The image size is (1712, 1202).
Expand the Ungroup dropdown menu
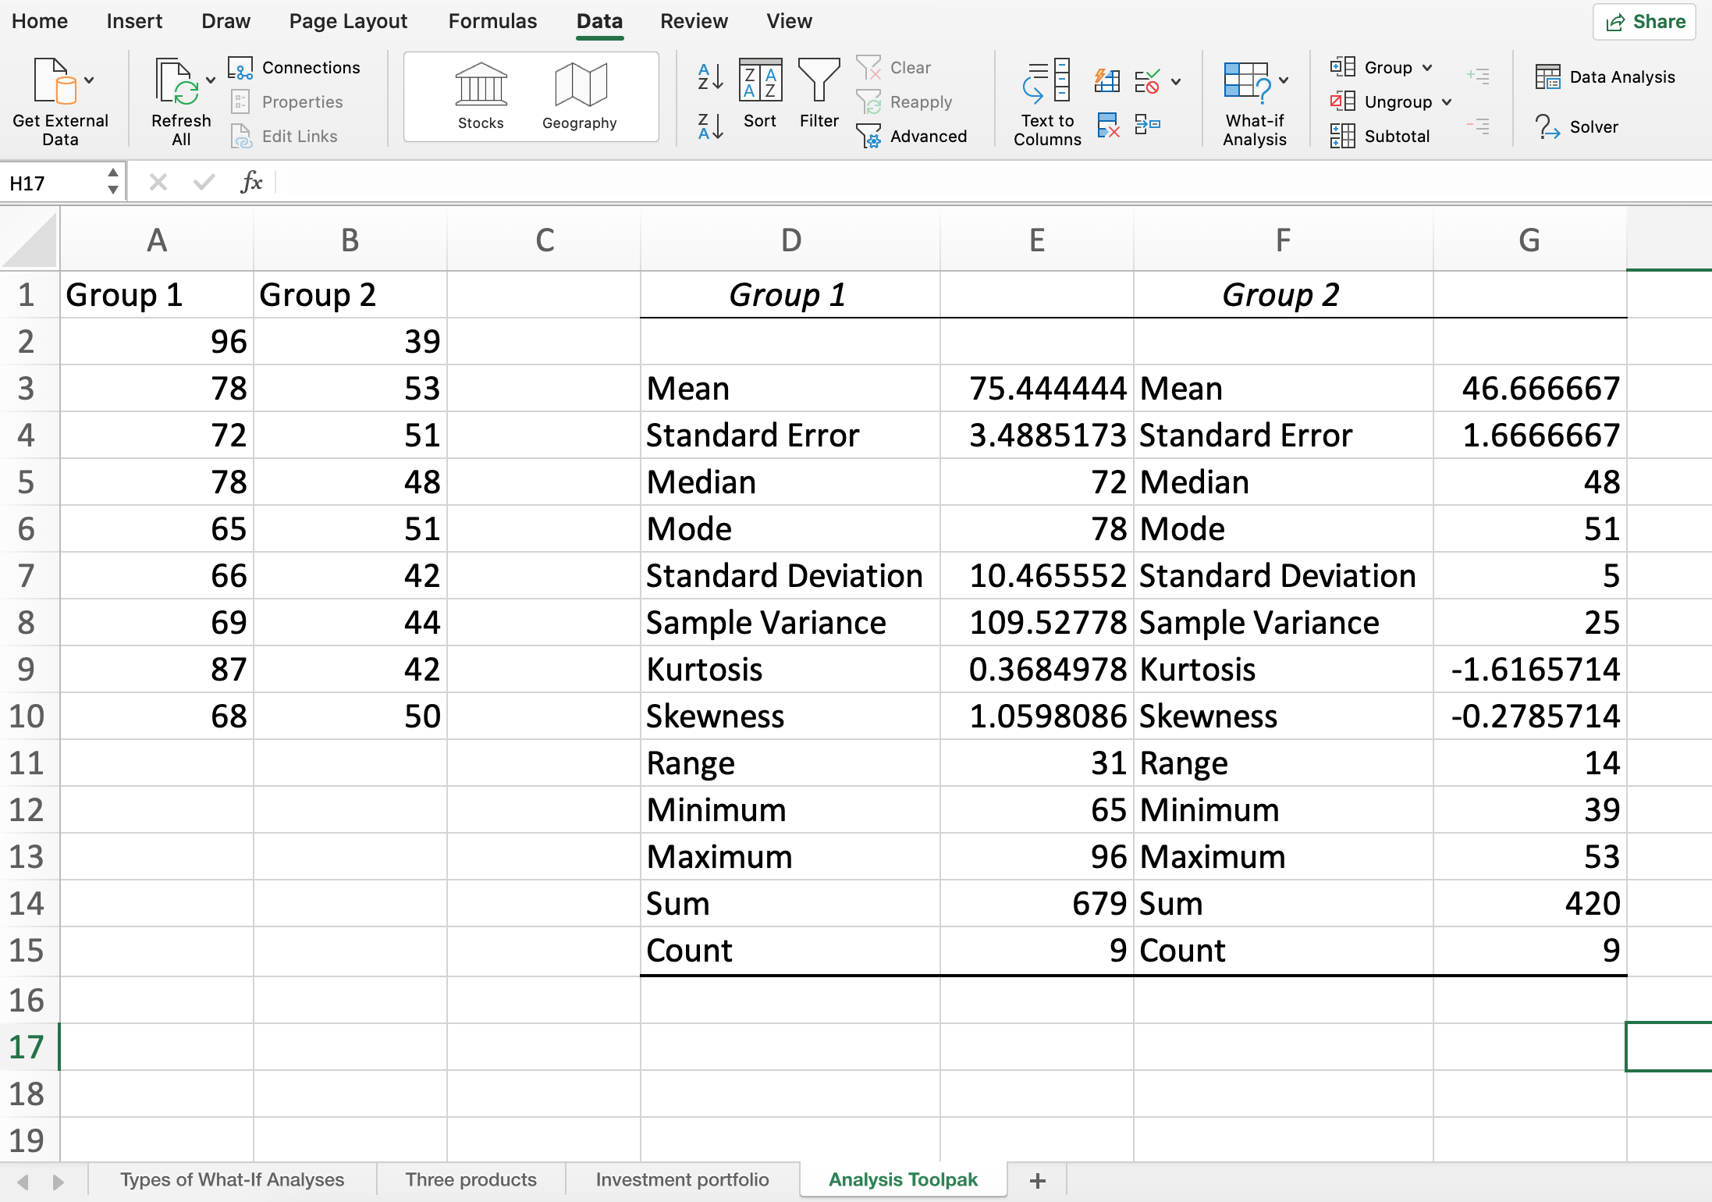1448,100
